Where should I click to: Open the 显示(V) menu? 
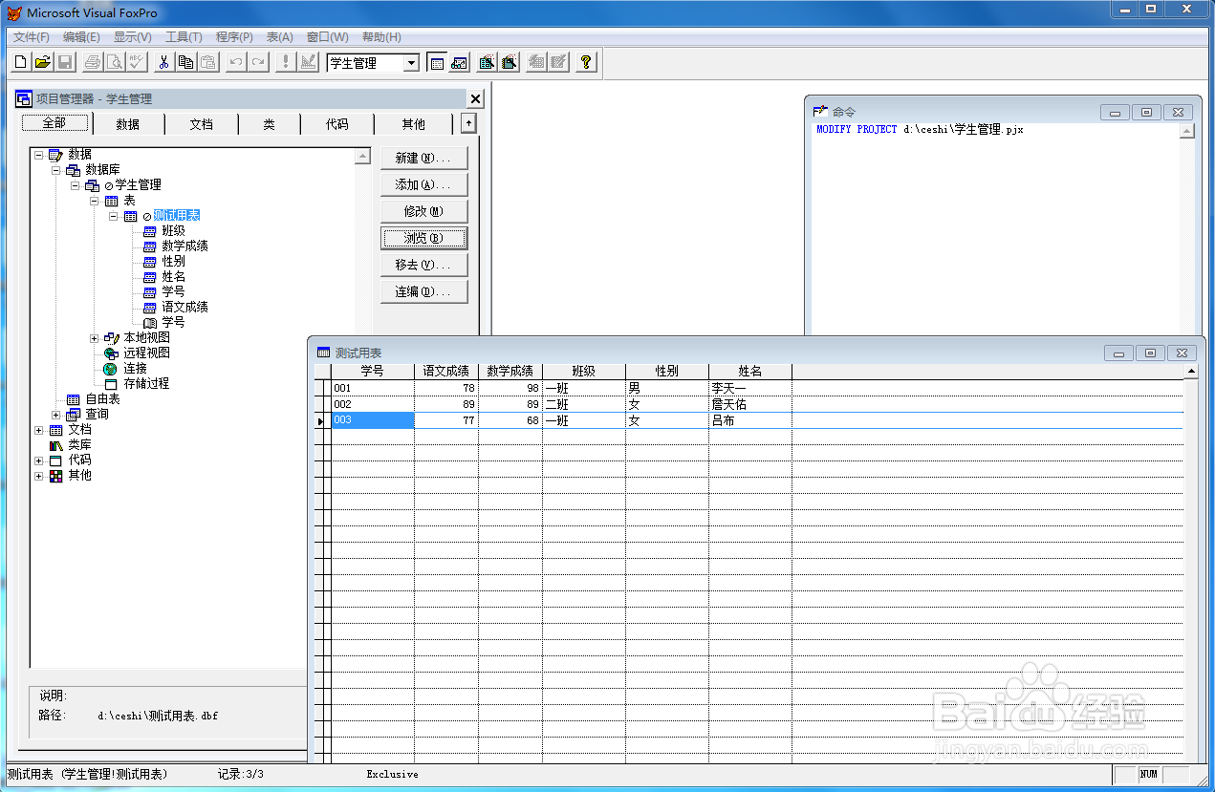[132, 37]
